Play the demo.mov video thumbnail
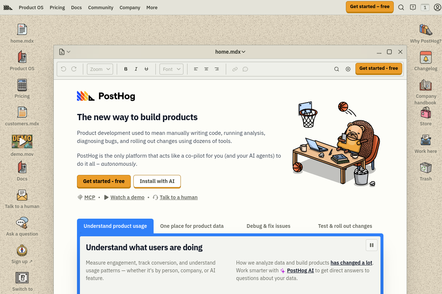442x294 pixels. (x=22, y=141)
